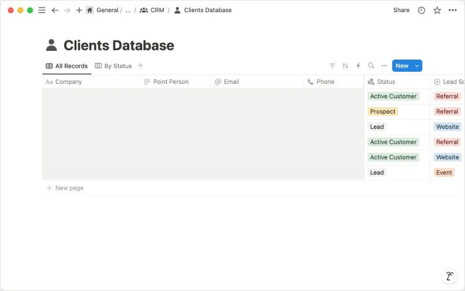Click the Clients Database breadcrumb
Viewport: 465px width, 291px height.
203,10
